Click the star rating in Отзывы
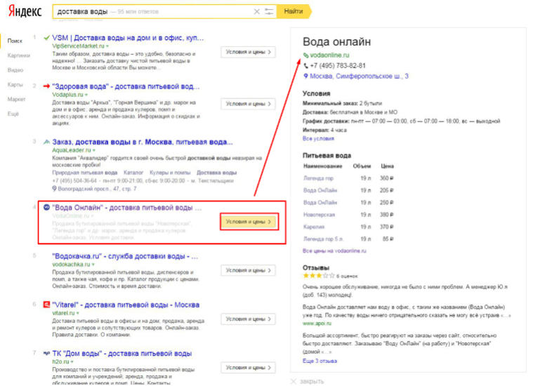This screenshot has height=386, width=533. coord(319,276)
